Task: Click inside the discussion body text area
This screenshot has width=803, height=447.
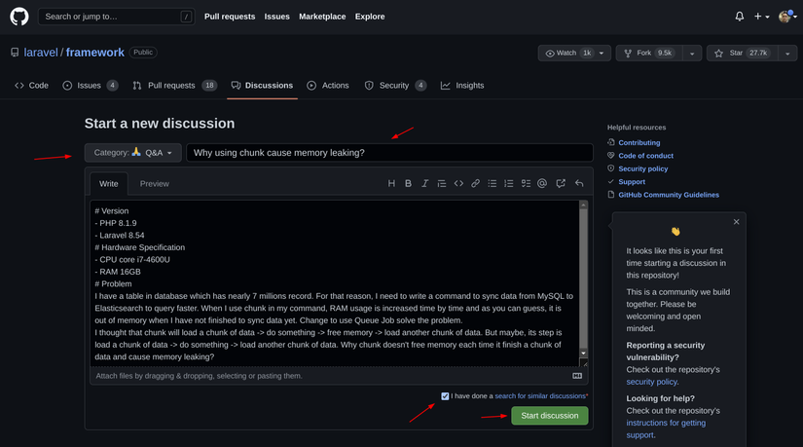Action: [335, 283]
